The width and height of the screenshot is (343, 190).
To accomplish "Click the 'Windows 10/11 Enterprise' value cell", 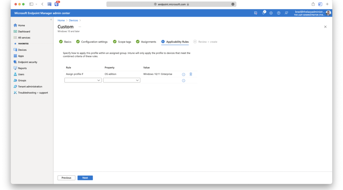I will point(158,74).
